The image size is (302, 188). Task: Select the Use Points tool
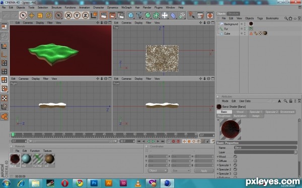coord(4,63)
